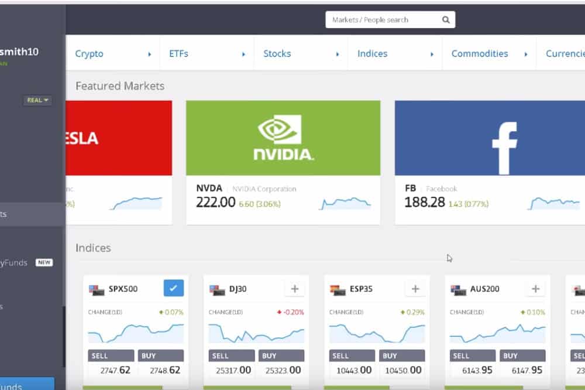Click the blue Deposit Funds button

point(27,384)
